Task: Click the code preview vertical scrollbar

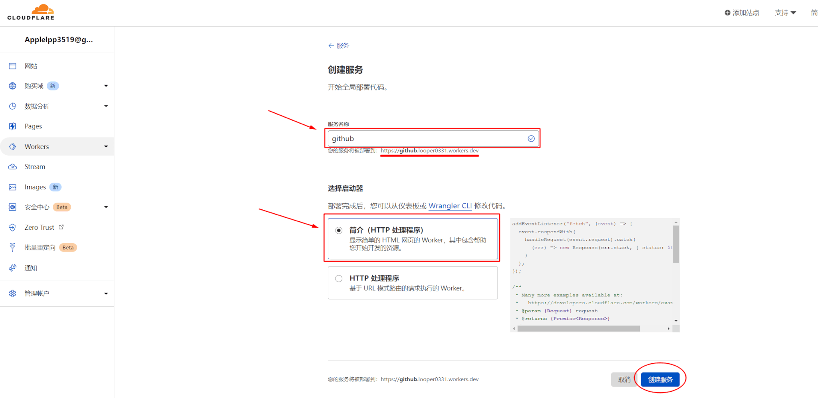Action: [676, 244]
